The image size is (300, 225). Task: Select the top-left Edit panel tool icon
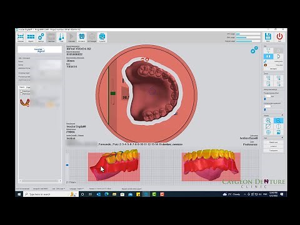pos(268,51)
